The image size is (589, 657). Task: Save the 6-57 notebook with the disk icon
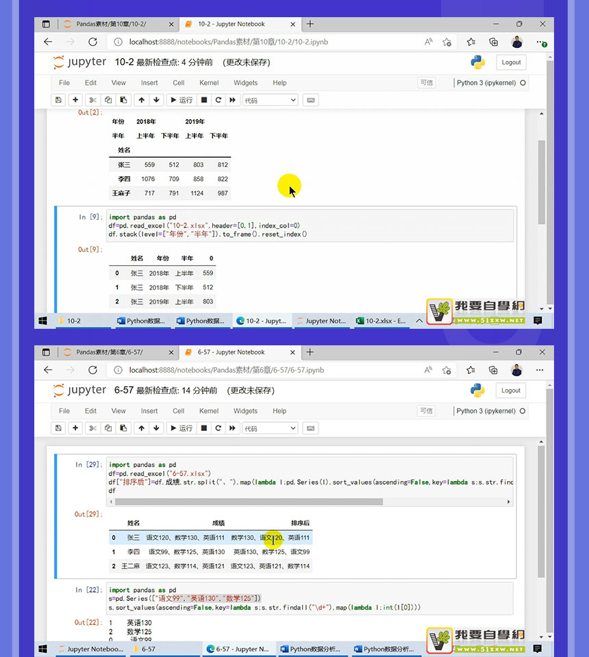coord(58,428)
